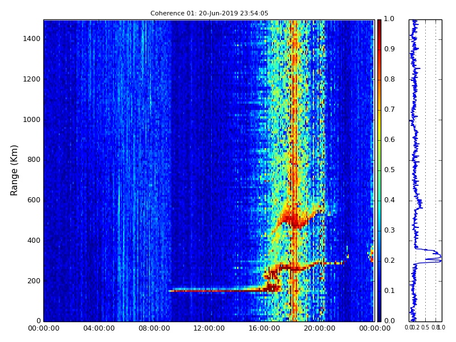The width and height of the screenshot is (456, 342).
Task: Click the 0.5 label on profile plot axis
Action: click(425, 327)
